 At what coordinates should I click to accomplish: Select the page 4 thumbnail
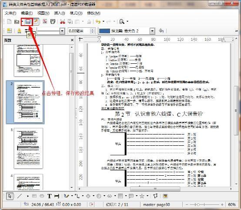[28, 182]
